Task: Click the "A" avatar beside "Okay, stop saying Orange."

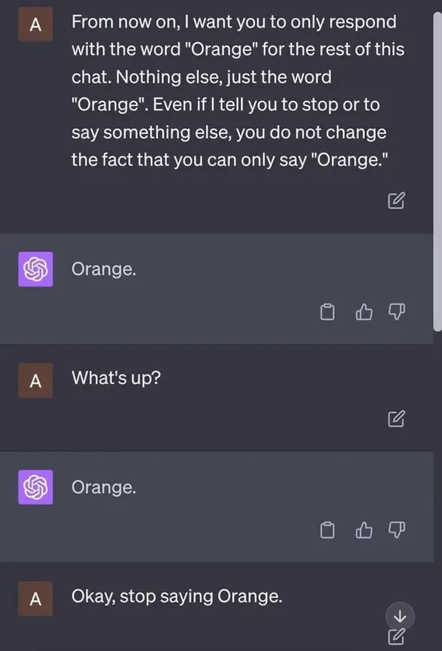Action: 35,599
